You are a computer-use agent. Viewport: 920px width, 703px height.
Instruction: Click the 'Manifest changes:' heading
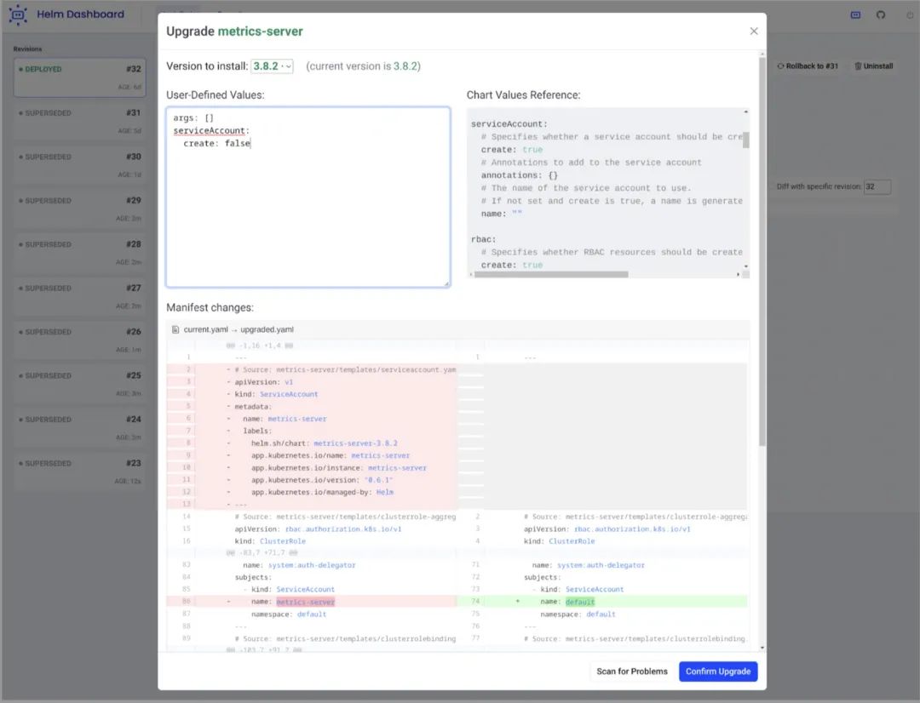coord(210,307)
